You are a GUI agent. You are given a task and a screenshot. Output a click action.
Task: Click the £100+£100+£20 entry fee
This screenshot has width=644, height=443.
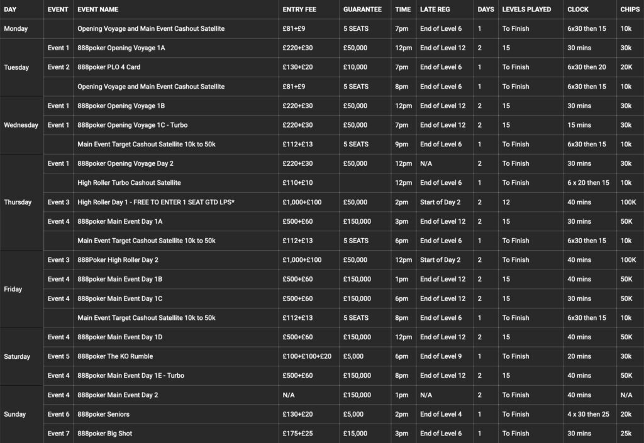pos(307,356)
